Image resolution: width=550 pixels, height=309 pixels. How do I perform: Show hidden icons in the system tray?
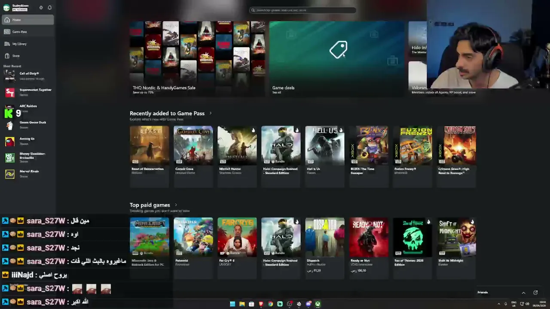point(499,304)
